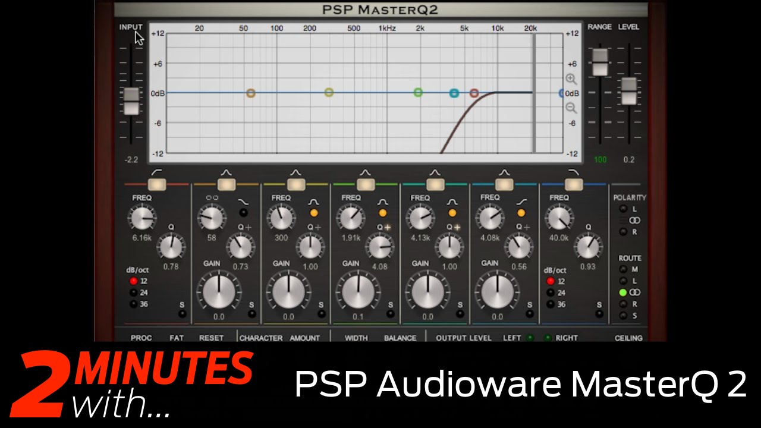Click the input value -2.2

pyautogui.click(x=131, y=159)
